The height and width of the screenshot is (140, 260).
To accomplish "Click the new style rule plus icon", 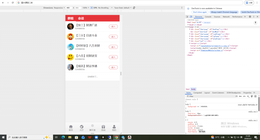I will tap(248, 96).
